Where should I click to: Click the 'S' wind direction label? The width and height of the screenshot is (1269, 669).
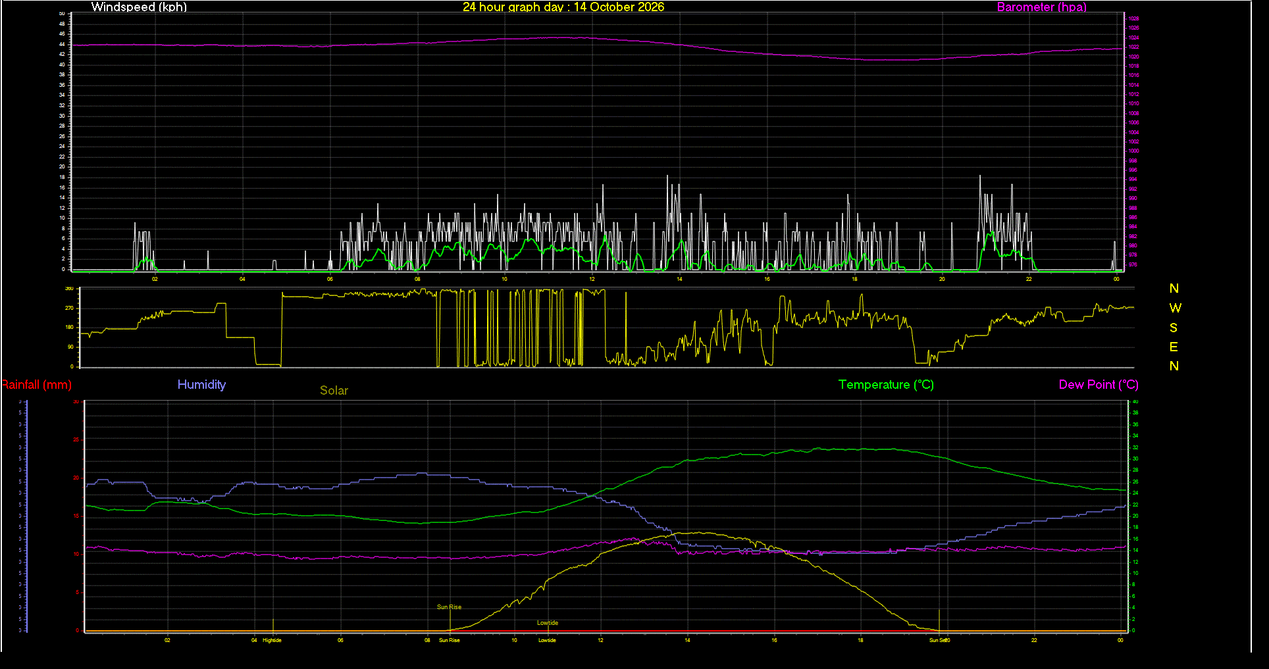click(1174, 328)
